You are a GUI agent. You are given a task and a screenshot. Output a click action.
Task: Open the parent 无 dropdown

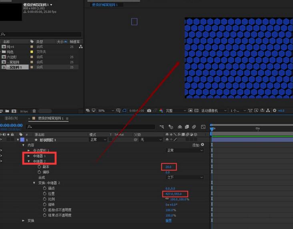pos(151,139)
